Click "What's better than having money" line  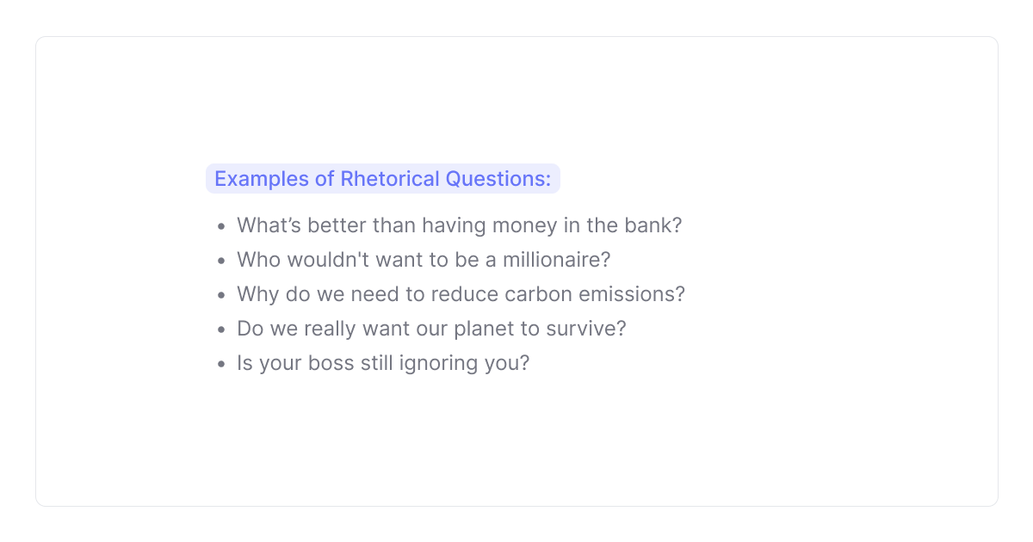click(459, 225)
